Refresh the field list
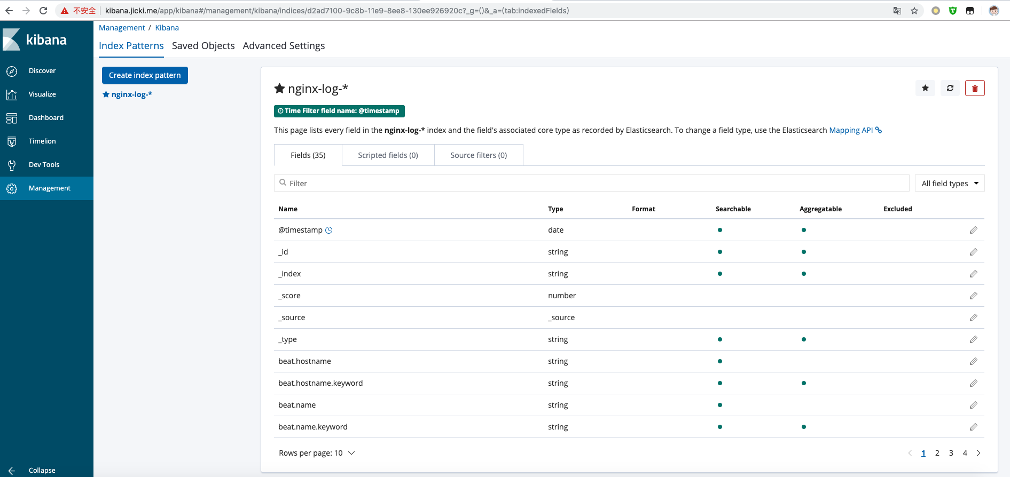 point(950,89)
